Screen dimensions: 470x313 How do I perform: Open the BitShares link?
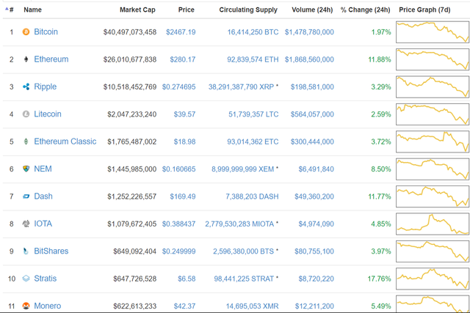click(x=51, y=251)
